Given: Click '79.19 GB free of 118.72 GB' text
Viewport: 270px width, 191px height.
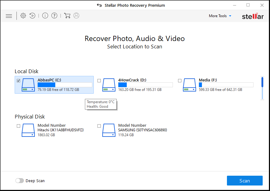Looking at the screenshot, I should tap(58, 90).
